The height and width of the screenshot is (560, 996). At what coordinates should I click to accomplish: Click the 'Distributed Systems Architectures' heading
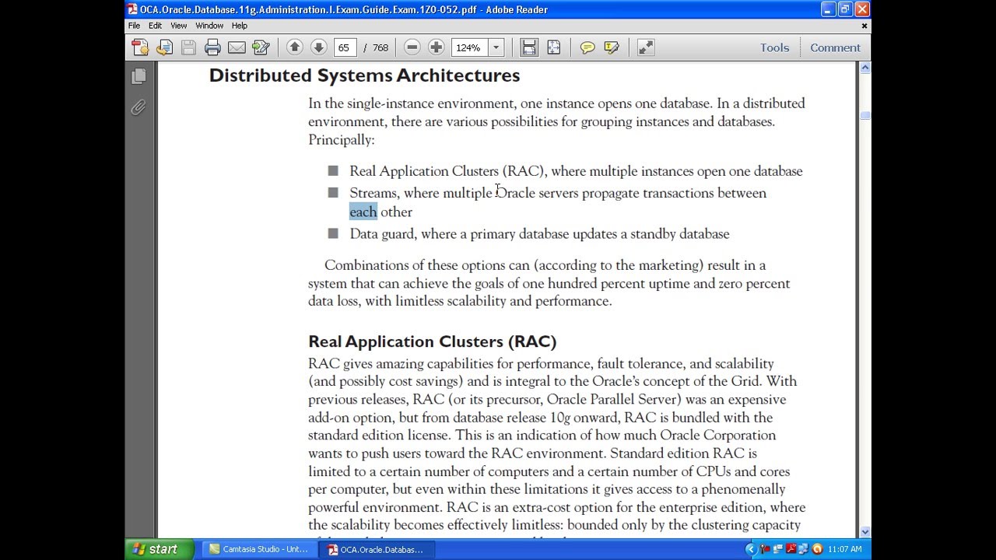coord(364,75)
